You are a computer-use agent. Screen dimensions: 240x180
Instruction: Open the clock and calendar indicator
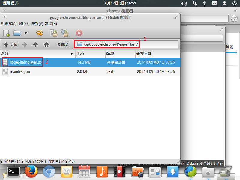coord(120,3)
